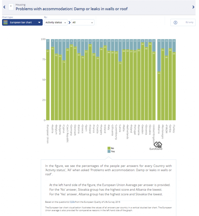Image resolution: width=199 pixels, height=216 pixels.
Task: Click the blue 'Yes' legend swatch
Action: (x=109, y=151)
